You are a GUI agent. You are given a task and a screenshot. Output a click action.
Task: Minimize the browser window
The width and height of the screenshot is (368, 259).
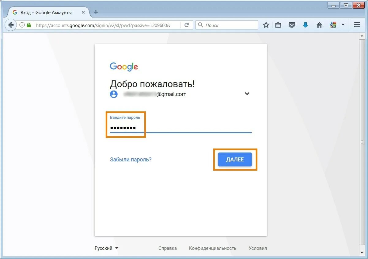334,5
